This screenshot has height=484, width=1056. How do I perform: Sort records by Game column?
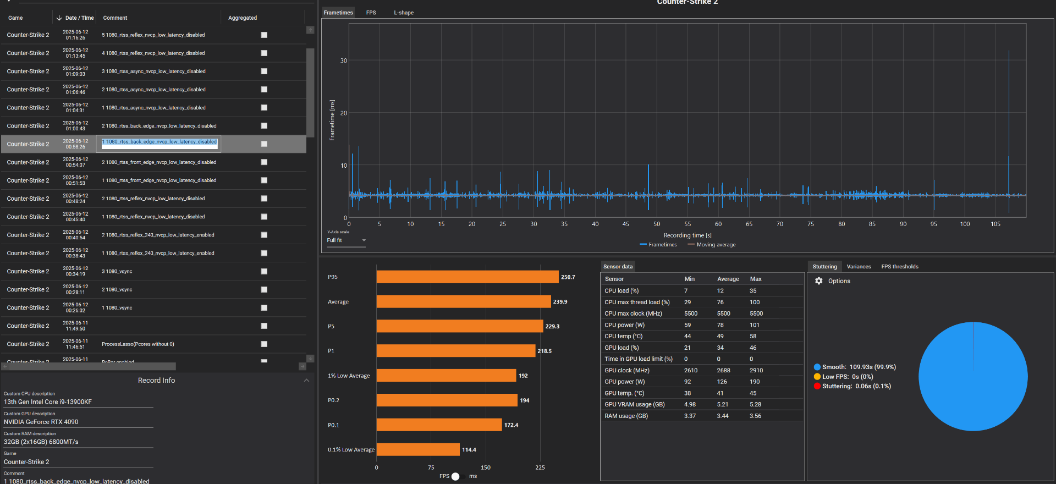[x=15, y=18]
